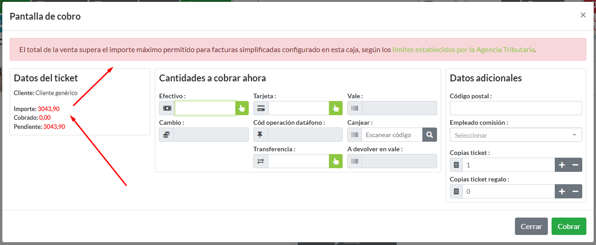Screen dimensions: 596x245
Task: Open the Empleado comisión dropdown
Action: pyautogui.click(x=516, y=135)
